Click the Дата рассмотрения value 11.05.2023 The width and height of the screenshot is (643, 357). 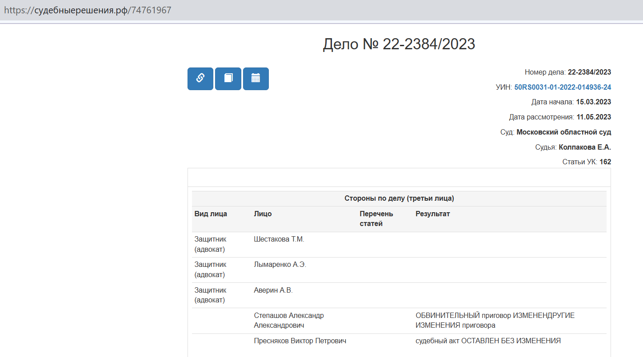[593, 117]
